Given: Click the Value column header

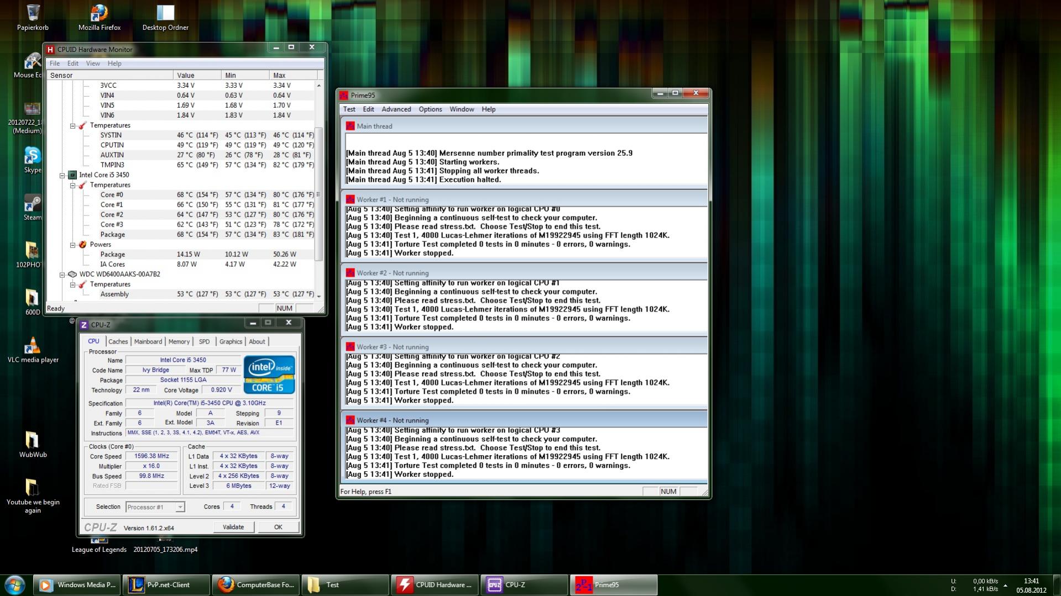Looking at the screenshot, I should pos(197,75).
